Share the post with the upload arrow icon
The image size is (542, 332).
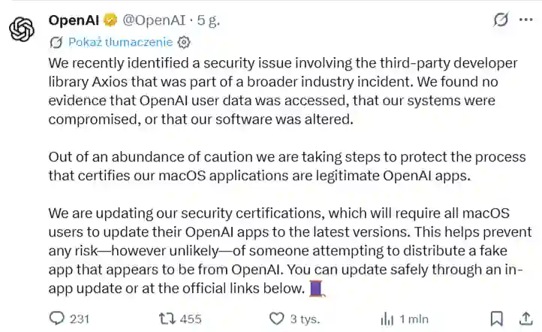pyautogui.click(x=525, y=318)
